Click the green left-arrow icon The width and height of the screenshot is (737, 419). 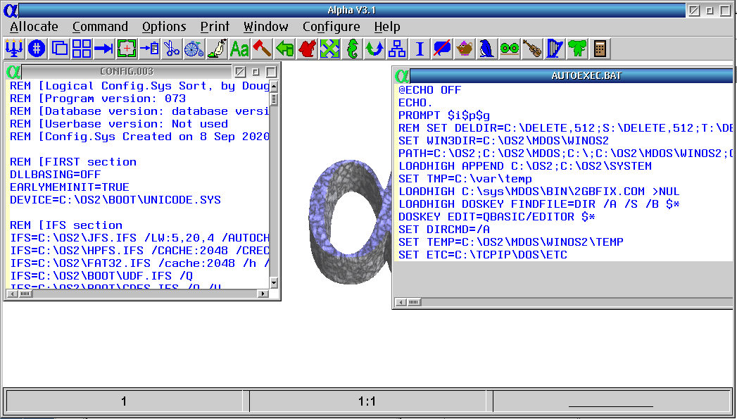pos(284,49)
